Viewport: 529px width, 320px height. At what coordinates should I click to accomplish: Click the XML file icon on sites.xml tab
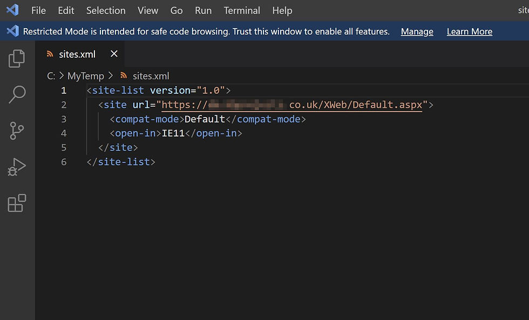[50, 54]
